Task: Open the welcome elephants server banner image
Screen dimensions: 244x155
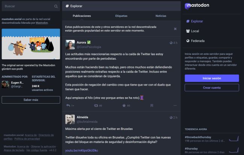Action: pyautogui.click(x=31, y=44)
